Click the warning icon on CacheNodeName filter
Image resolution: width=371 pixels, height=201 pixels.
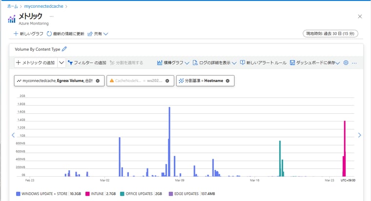click(x=112, y=80)
